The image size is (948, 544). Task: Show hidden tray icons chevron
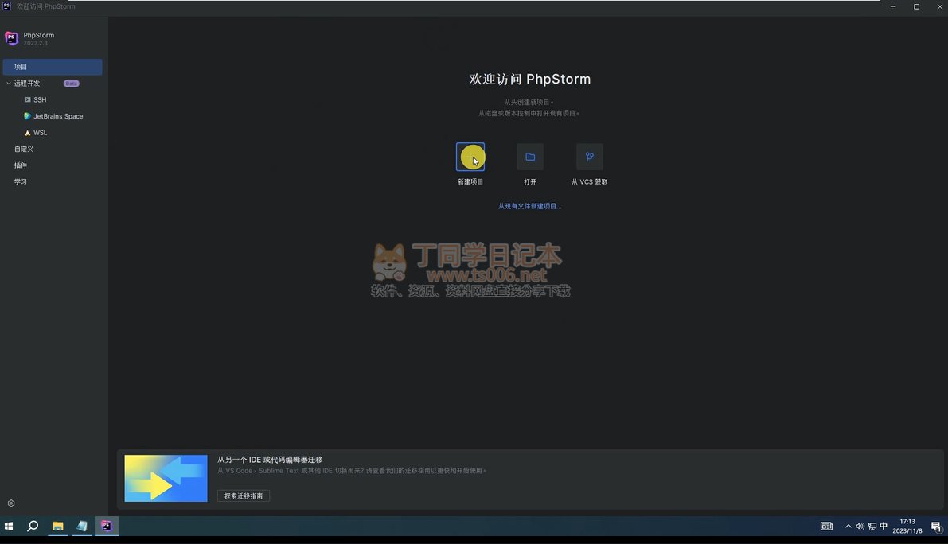click(x=849, y=527)
